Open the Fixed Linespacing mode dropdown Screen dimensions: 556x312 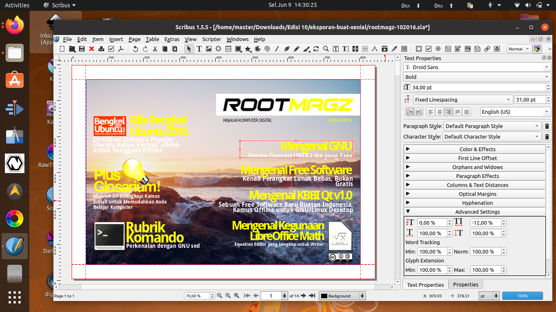pyautogui.click(x=463, y=100)
